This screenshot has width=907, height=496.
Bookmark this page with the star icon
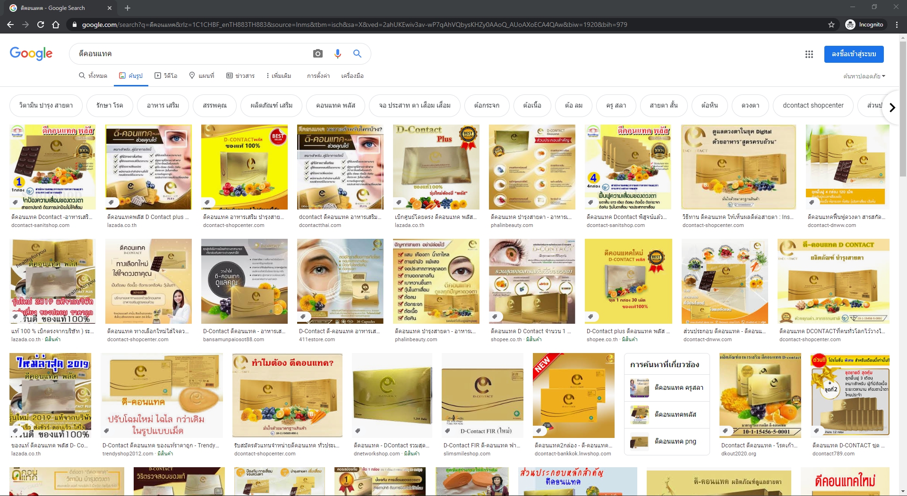tap(831, 25)
